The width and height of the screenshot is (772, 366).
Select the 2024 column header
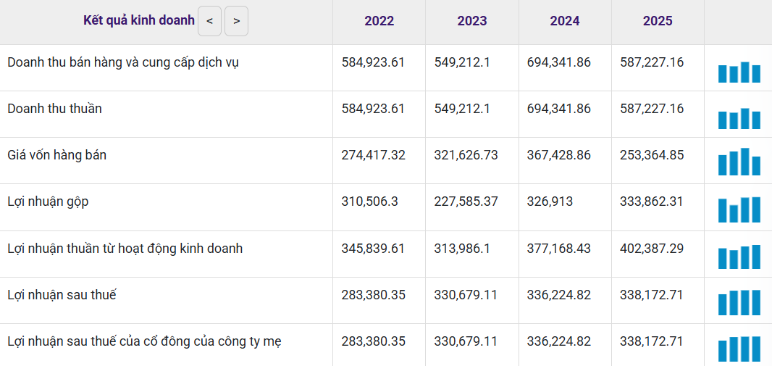click(565, 21)
